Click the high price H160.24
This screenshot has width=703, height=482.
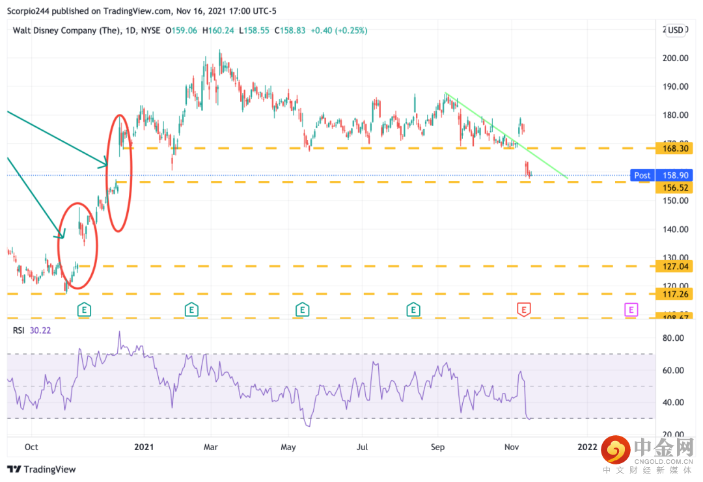218,31
